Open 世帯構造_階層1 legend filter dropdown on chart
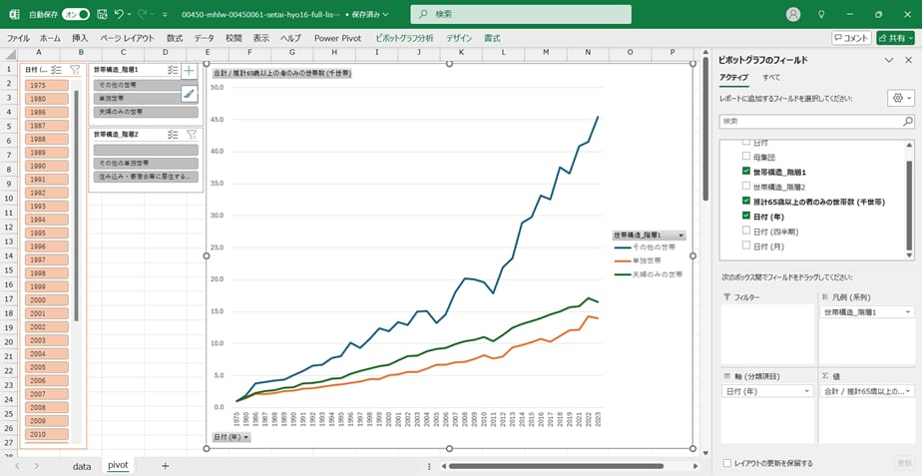The width and height of the screenshot is (922, 476). [x=681, y=235]
